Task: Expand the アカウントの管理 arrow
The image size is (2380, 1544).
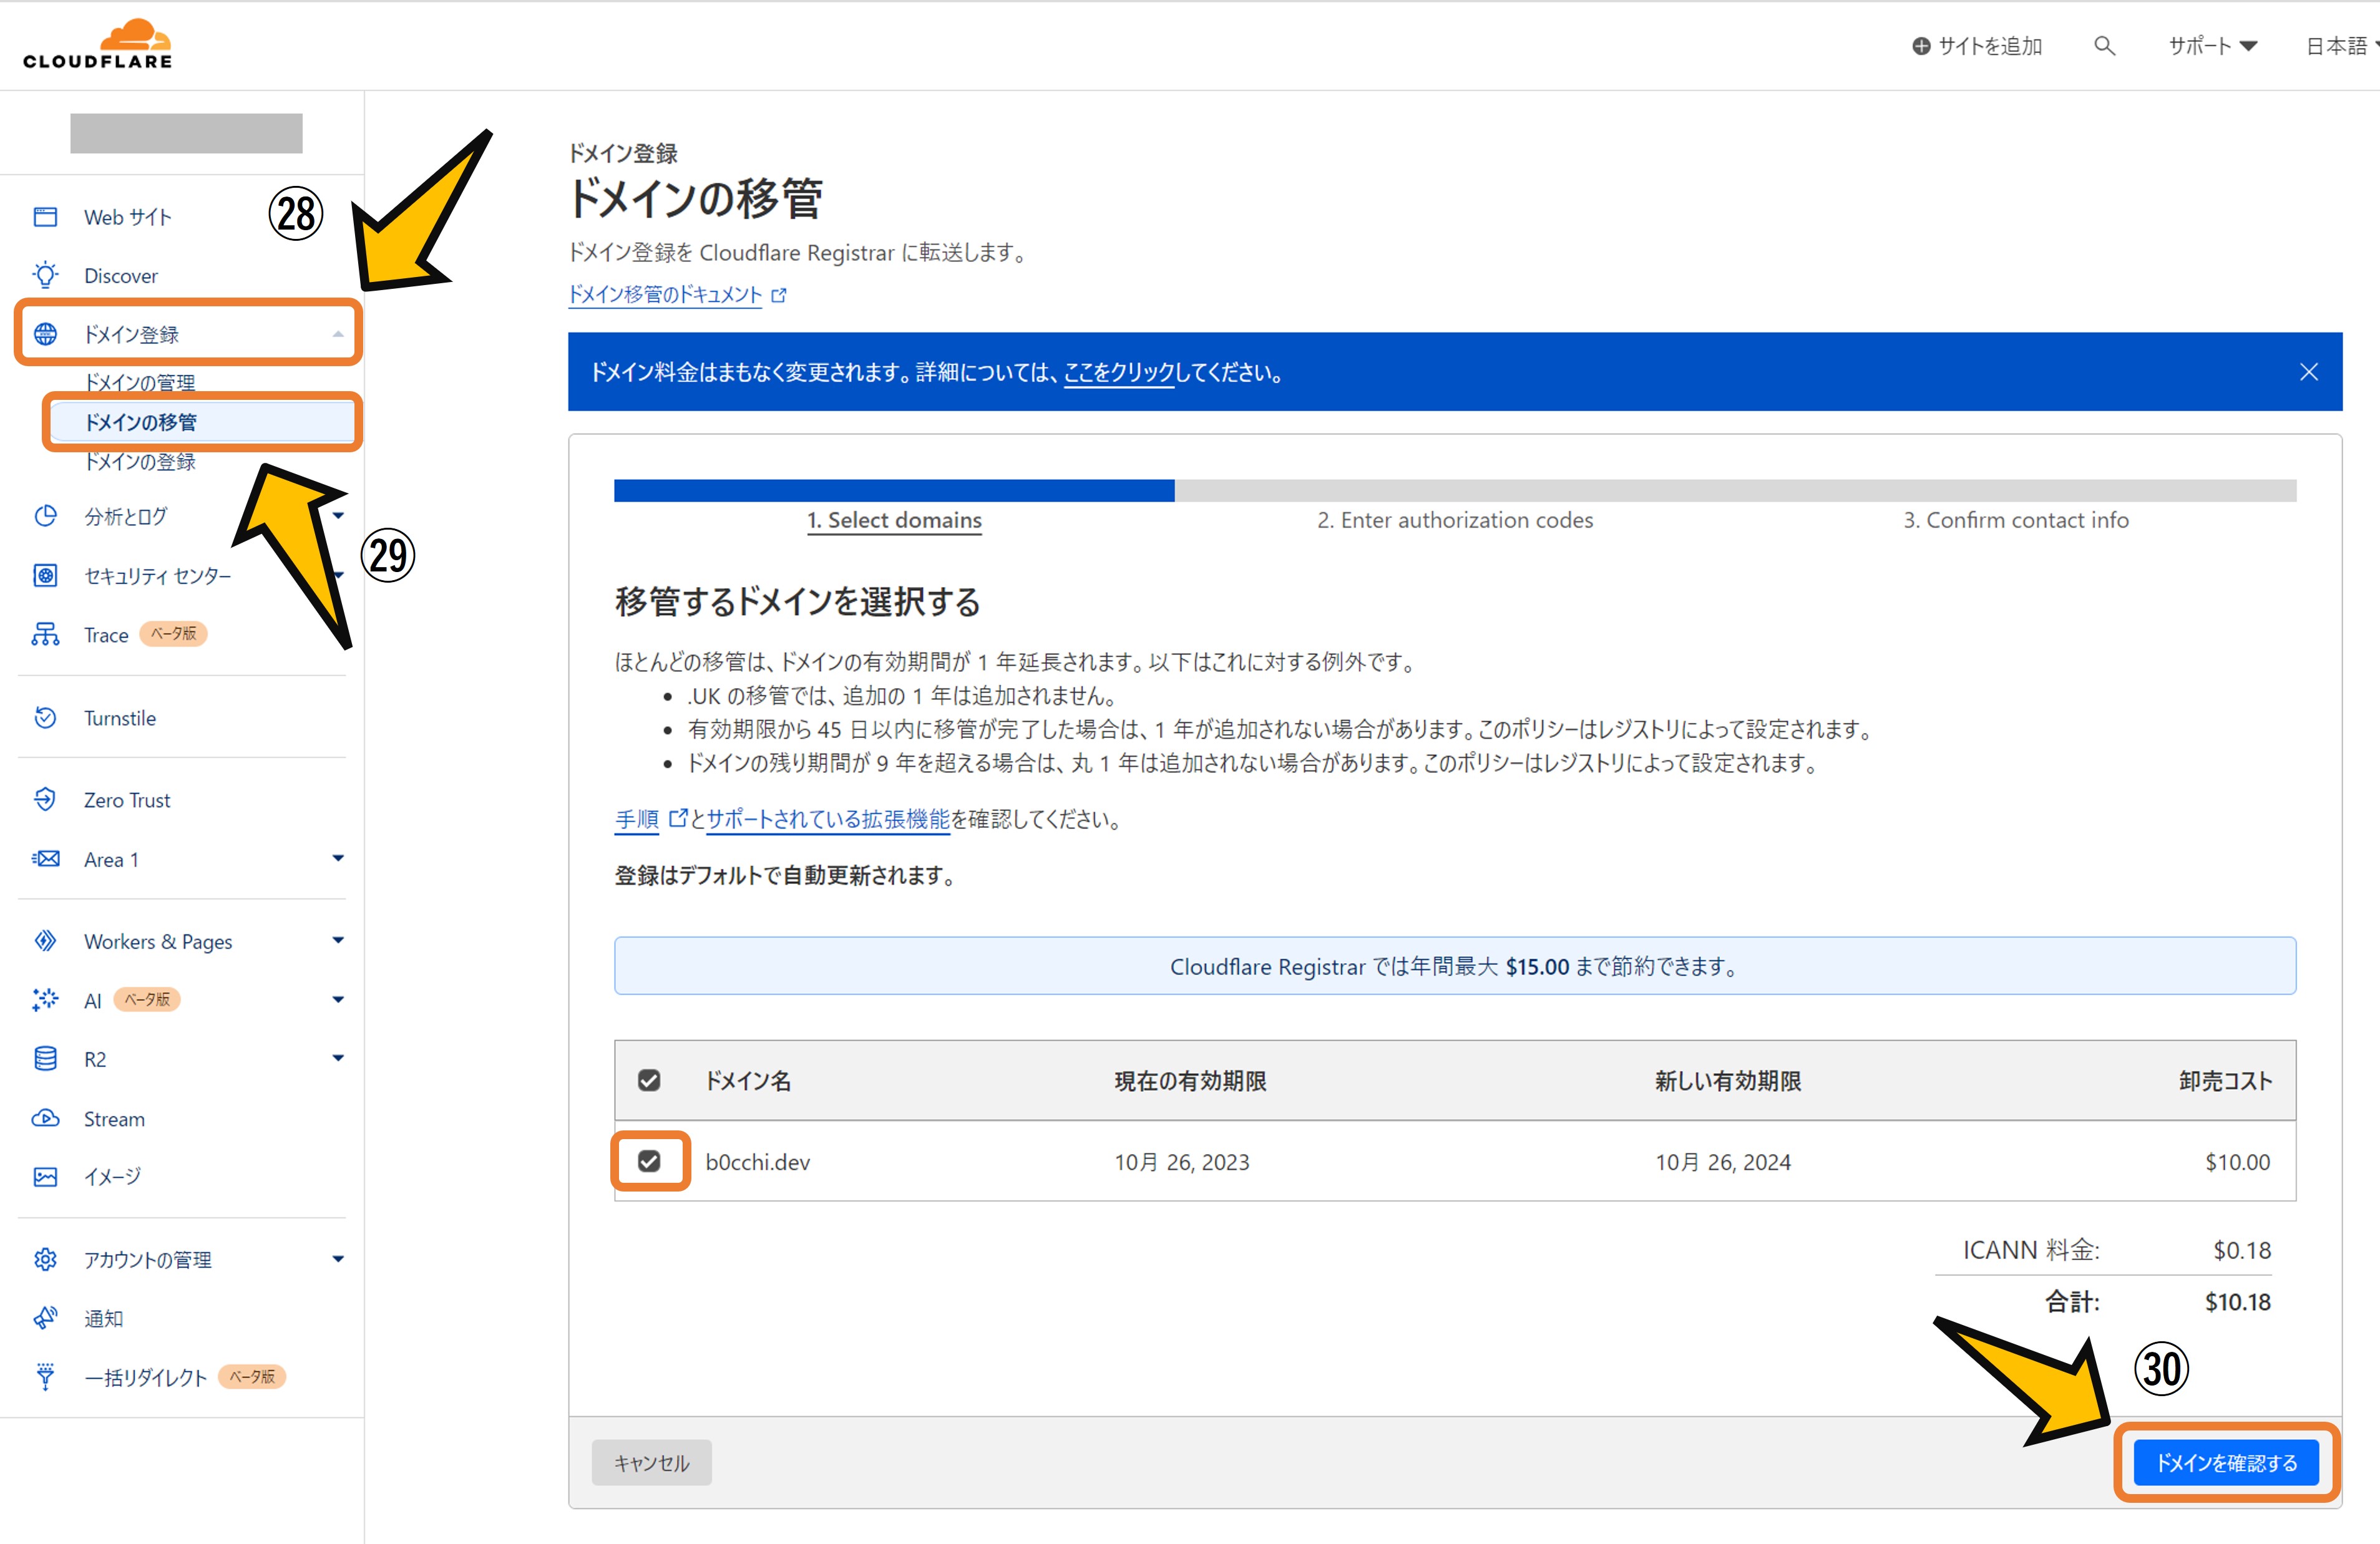Action: coord(338,1259)
